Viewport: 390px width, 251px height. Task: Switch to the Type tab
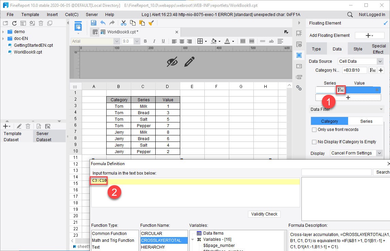pyautogui.click(x=316, y=49)
